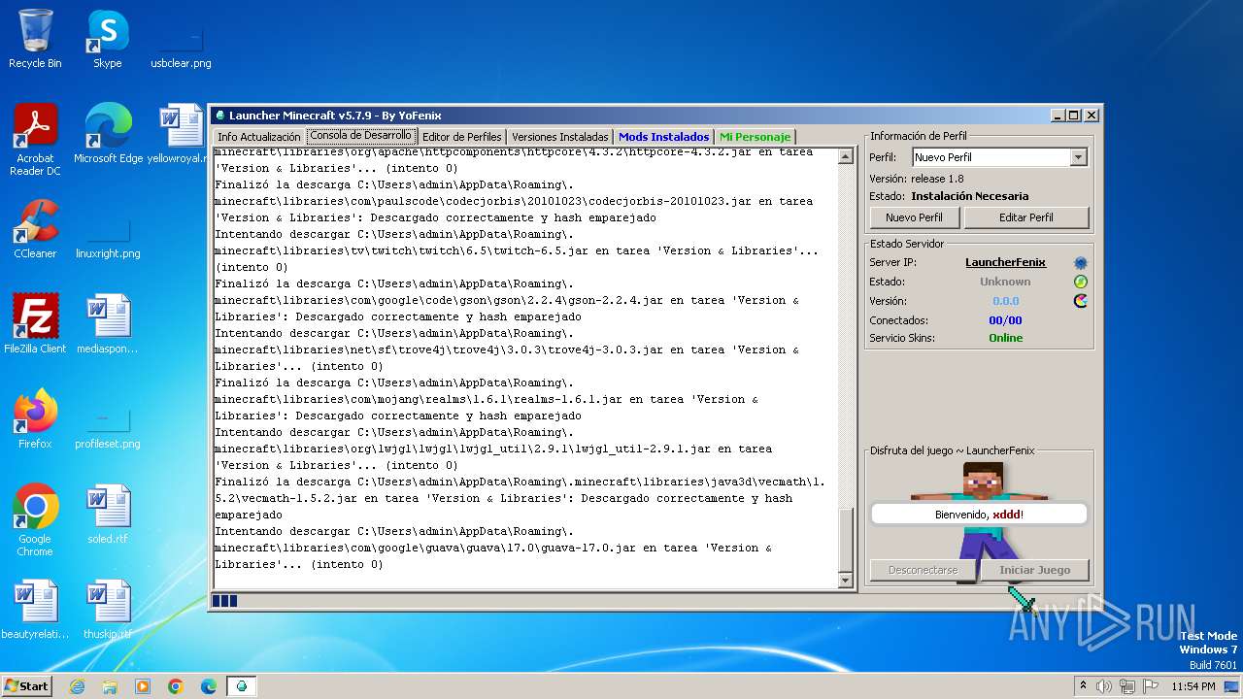
Task: Select the thuskip.rtf document icon
Action: tap(108, 611)
